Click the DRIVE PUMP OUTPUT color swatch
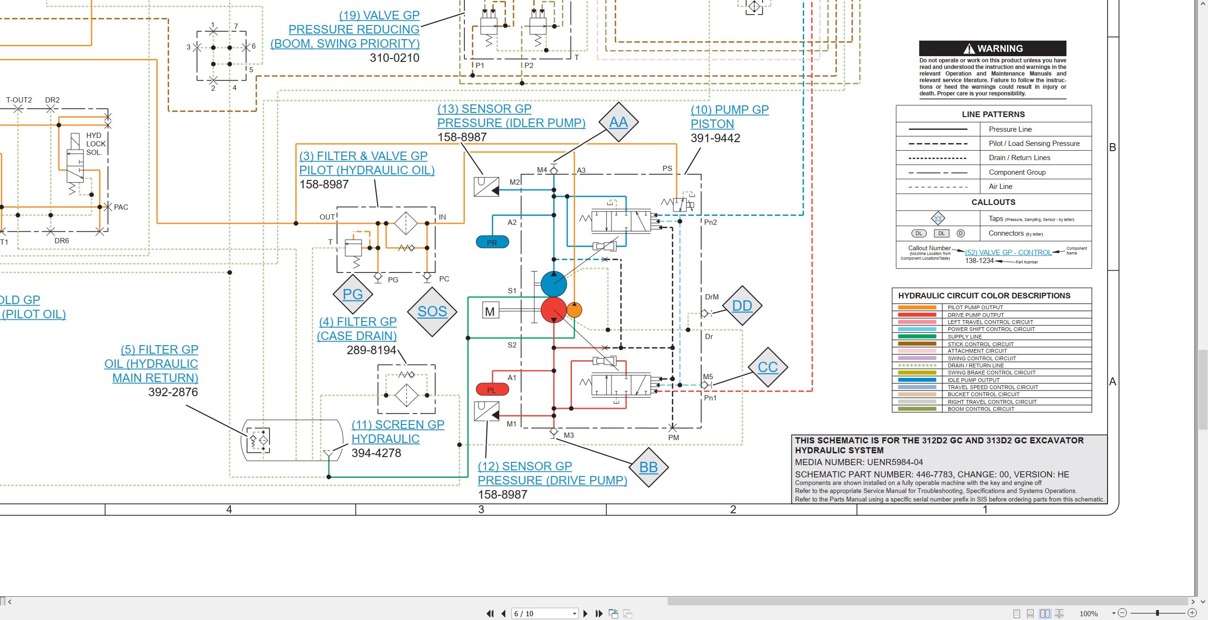Viewport: 1208px width, 620px height. (917, 315)
